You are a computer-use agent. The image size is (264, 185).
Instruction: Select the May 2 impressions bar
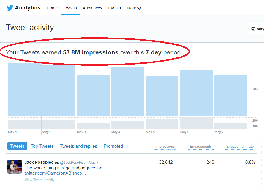pyautogui.click(x=59, y=91)
